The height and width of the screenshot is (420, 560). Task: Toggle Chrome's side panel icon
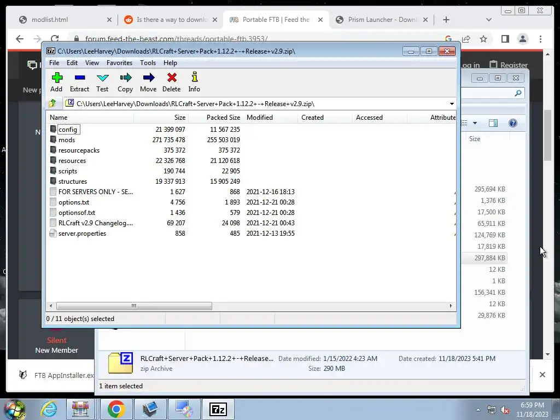[x=505, y=39]
